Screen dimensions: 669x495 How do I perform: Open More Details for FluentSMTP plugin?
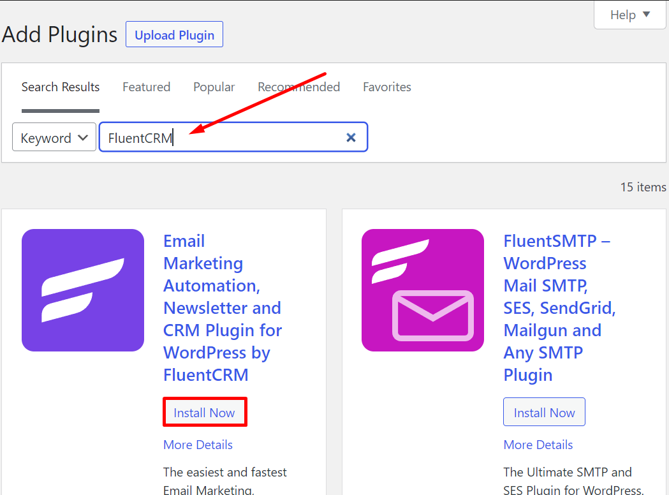tap(538, 445)
